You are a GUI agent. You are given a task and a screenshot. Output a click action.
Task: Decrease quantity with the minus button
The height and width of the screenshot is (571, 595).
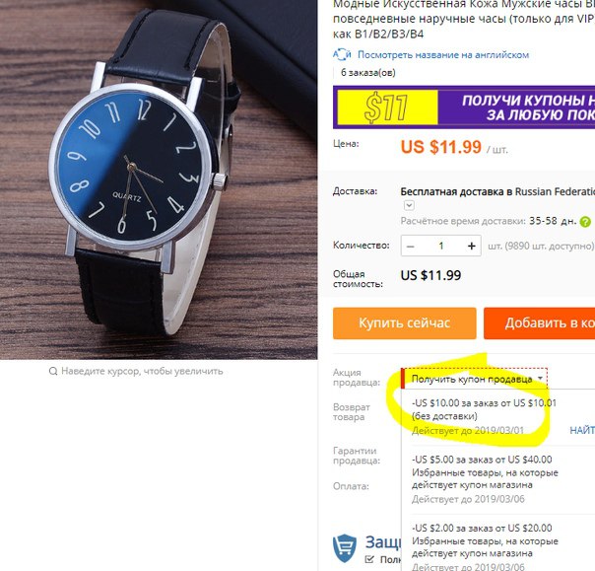pyautogui.click(x=410, y=246)
